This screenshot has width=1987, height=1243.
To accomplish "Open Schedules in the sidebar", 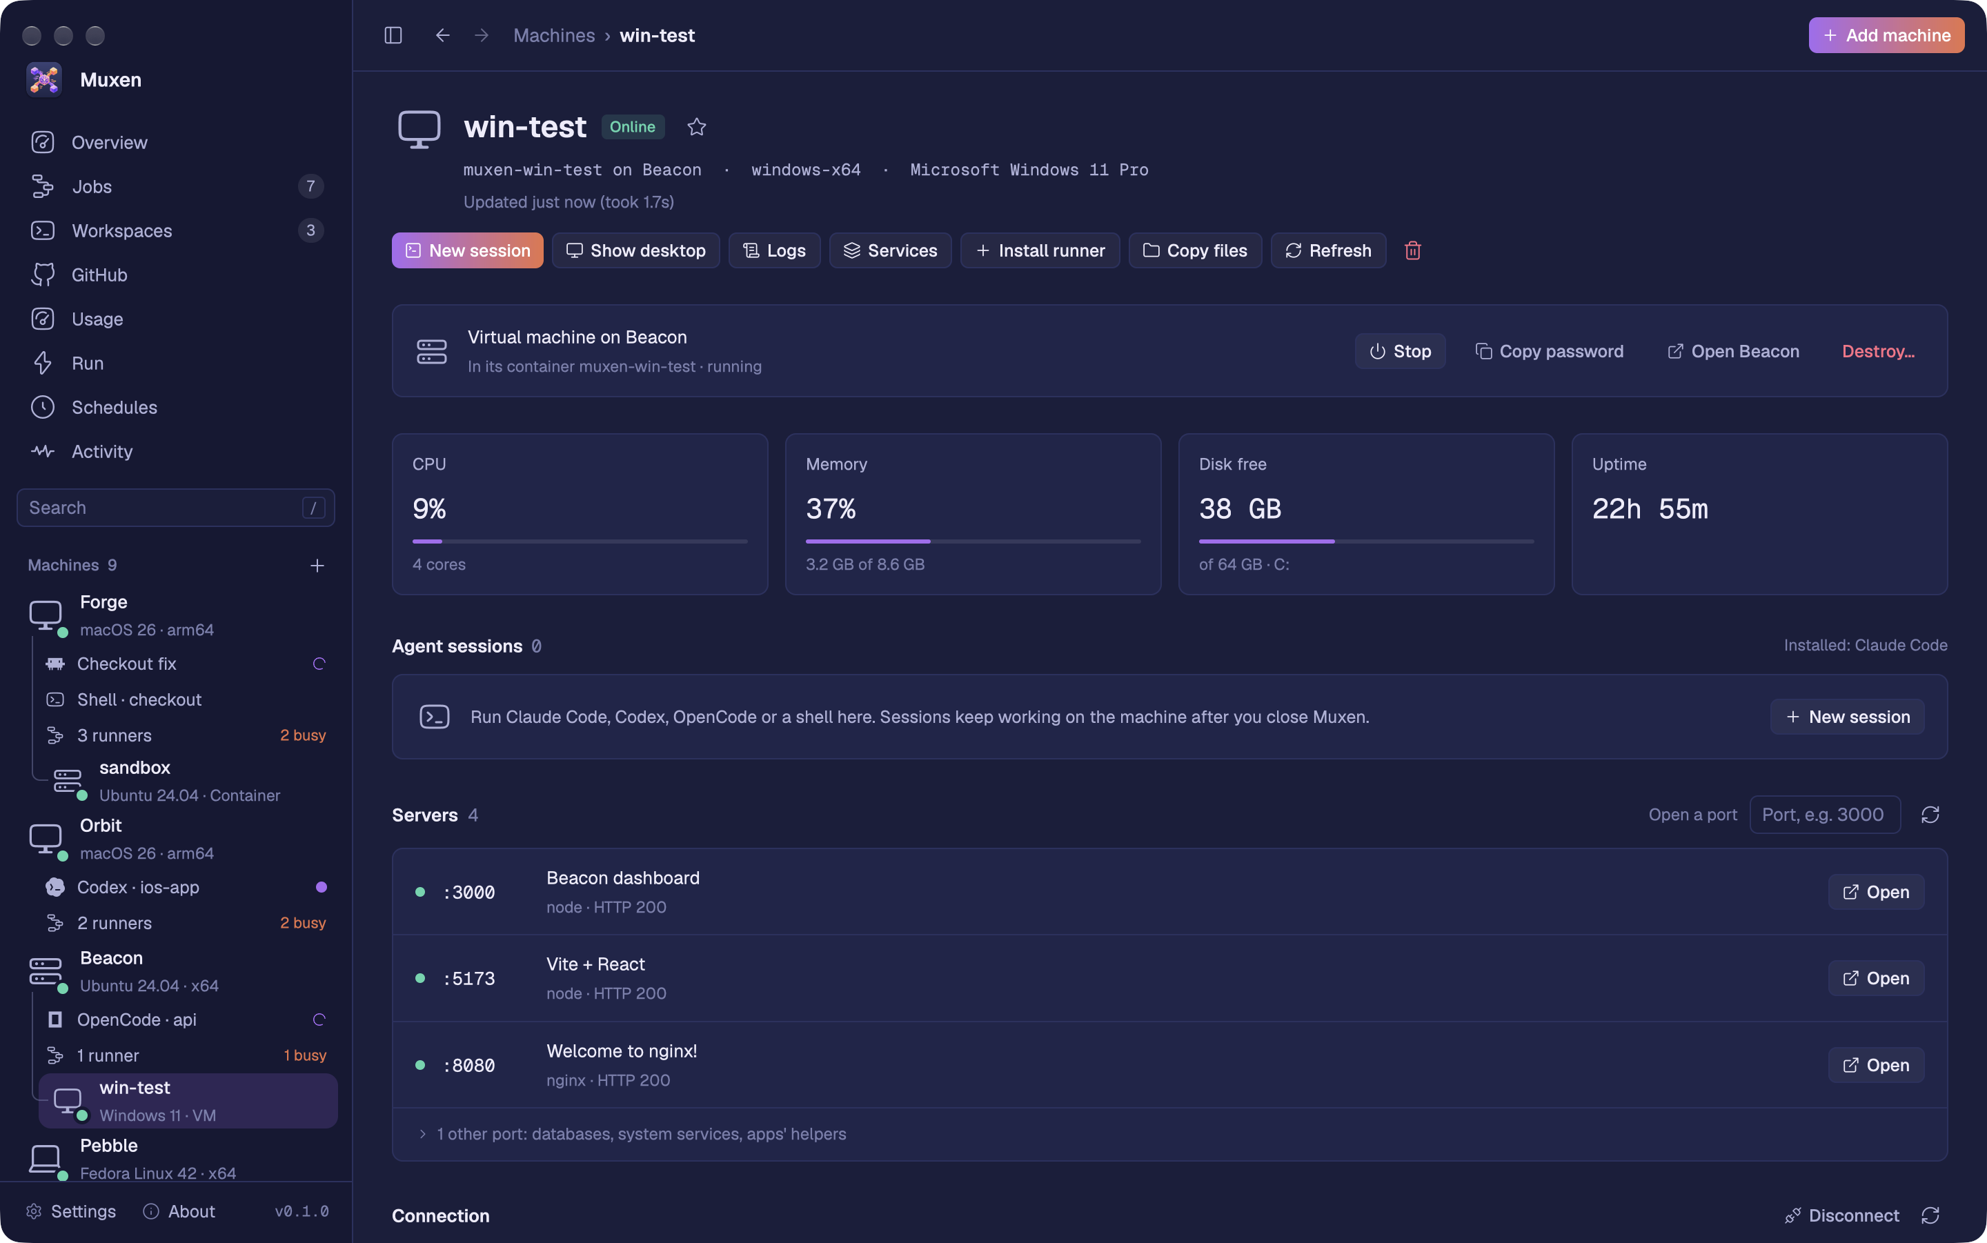I will 175,407.
